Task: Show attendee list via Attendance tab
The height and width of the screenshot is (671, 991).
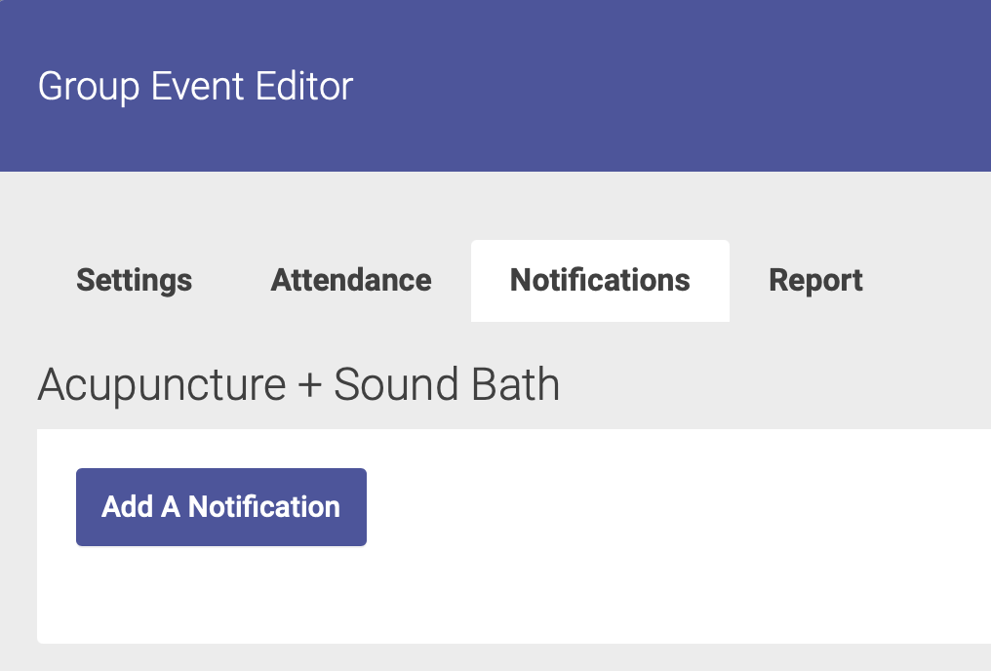Action: pyautogui.click(x=351, y=281)
